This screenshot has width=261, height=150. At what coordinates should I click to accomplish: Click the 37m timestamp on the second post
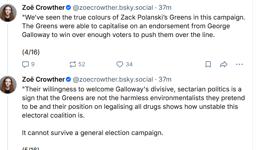pyautogui.click(x=165, y=79)
